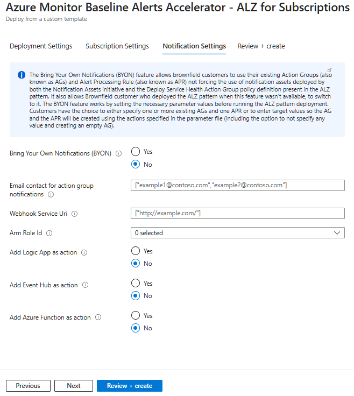Set Add Azure Function as action to Yes
The height and width of the screenshot is (396, 354).
(136, 315)
